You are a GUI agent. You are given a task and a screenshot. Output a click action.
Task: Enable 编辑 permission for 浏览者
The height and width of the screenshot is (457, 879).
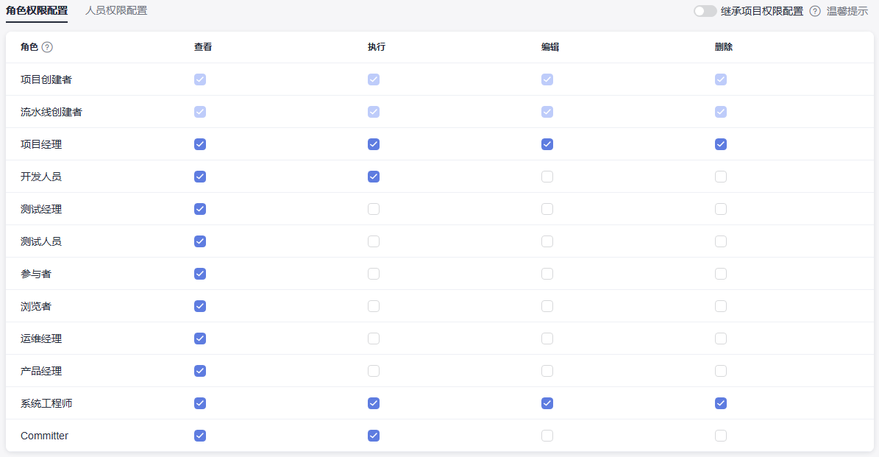pyautogui.click(x=547, y=306)
